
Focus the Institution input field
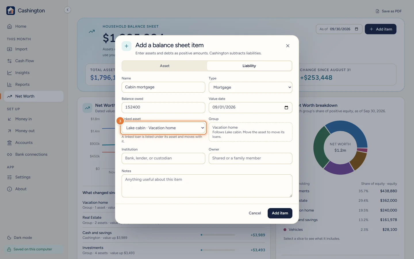tap(163, 158)
